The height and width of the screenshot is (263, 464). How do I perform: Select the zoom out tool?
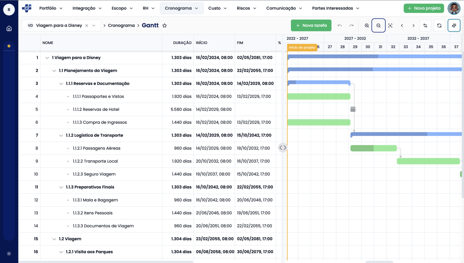point(379,25)
